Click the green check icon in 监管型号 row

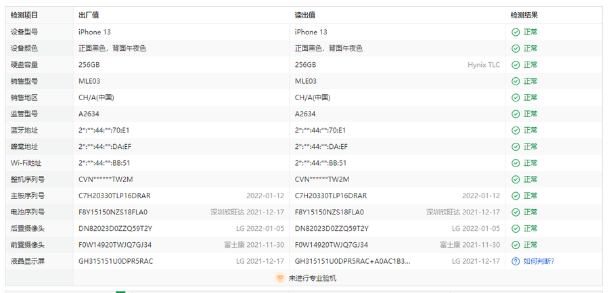516,114
